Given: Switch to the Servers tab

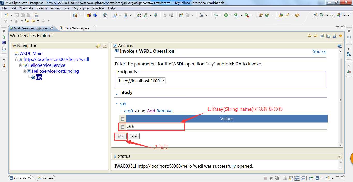Looking at the screenshot, I should [46, 178].
